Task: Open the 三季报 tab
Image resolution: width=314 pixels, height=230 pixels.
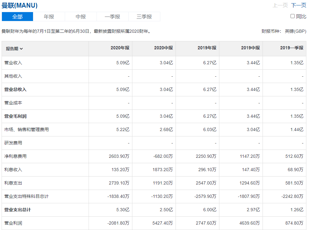Action: point(144,17)
